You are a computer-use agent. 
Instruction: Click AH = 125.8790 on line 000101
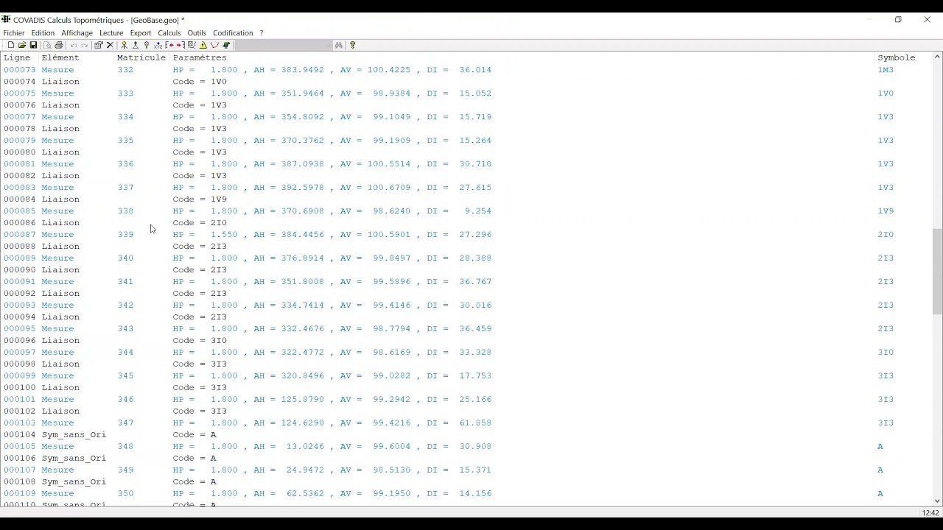point(289,400)
